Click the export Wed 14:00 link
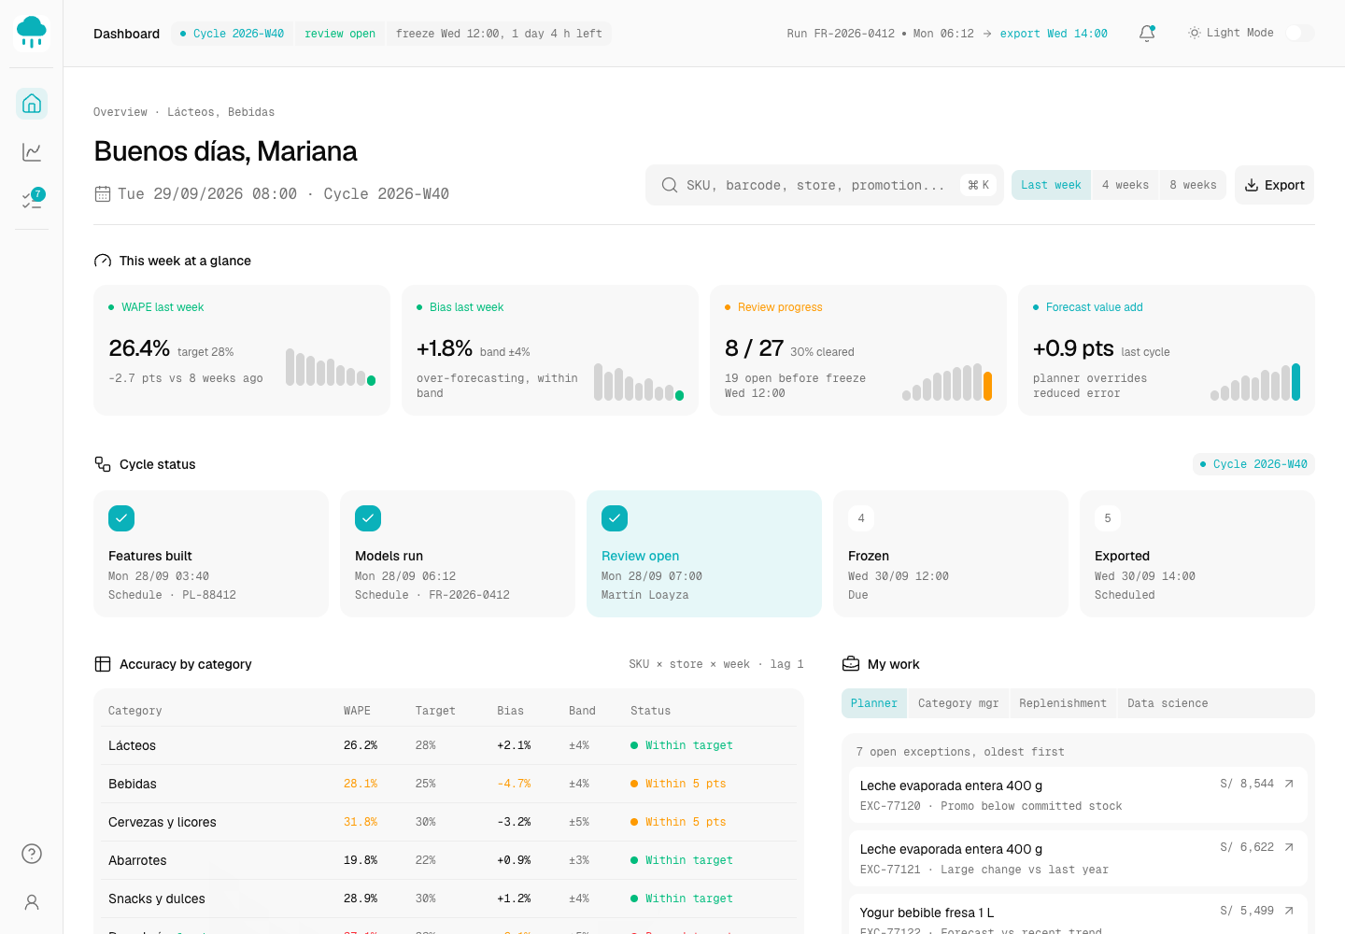This screenshot has height=934, width=1345. [1054, 34]
